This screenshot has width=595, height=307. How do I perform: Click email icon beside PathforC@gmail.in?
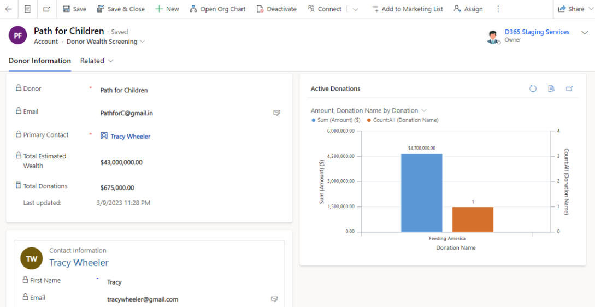pos(276,113)
